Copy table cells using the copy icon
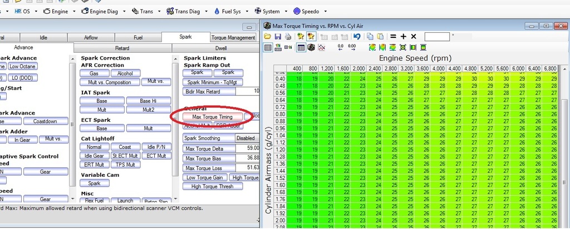This screenshot has height=229, width=570. pyautogui.click(x=370, y=36)
